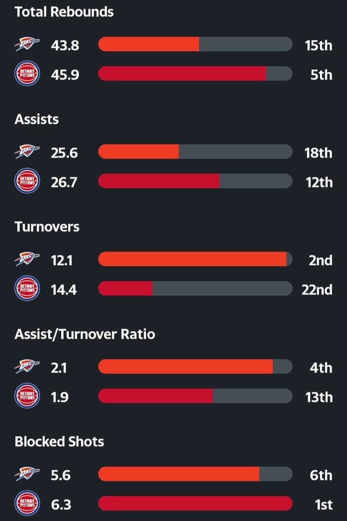The height and width of the screenshot is (521, 347).
Task: Tap the Pistons logo under Blocked Shots
Action: pos(27,504)
